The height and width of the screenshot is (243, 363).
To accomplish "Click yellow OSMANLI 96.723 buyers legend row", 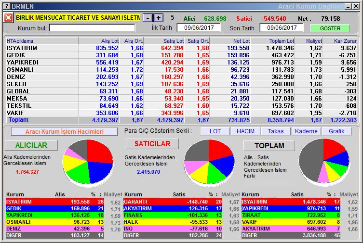I will click(55, 222).
